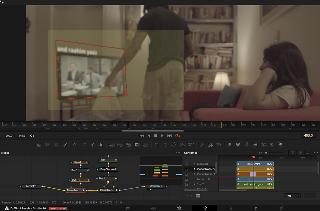The height and width of the screenshot is (211, 320).
Task: Toggle the lock on the MediaOut1 track
Action: pos(186,179)
